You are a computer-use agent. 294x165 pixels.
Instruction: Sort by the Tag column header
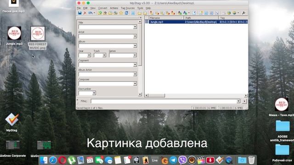click(233, 18)
